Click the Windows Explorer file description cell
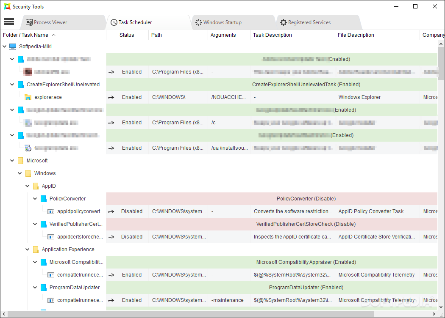The image size is (445, 318). point(377,97)
